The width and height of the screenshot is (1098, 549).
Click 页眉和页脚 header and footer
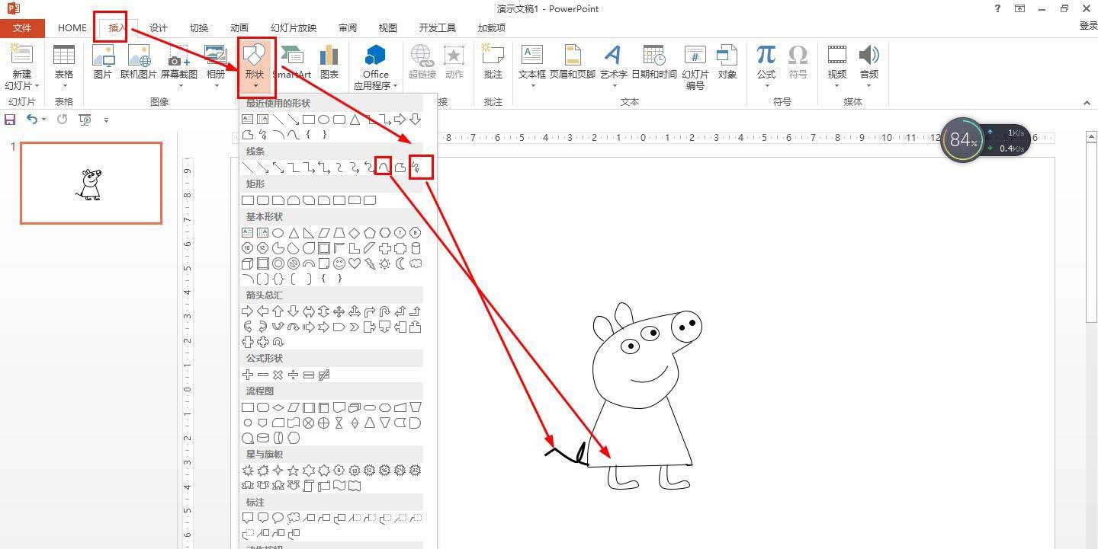coord(573,62)
